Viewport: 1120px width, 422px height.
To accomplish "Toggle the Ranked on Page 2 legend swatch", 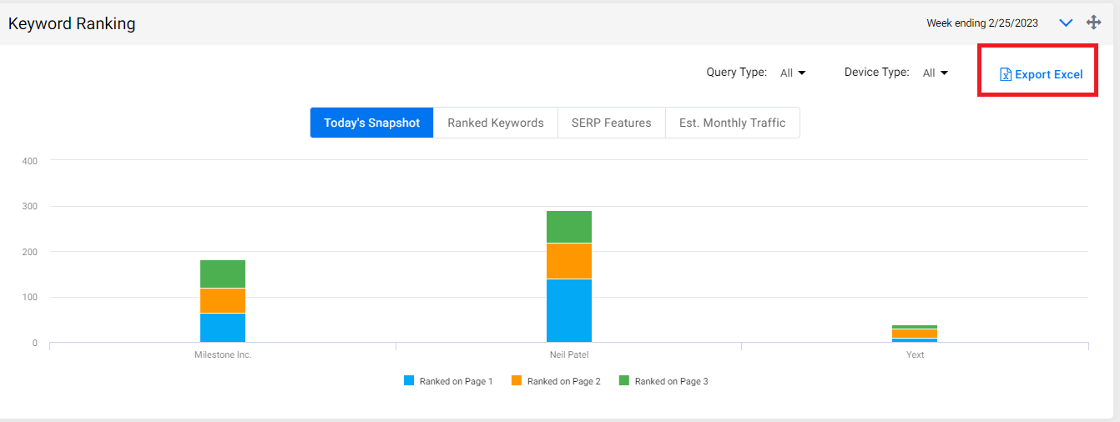I will (x=517, y=380).
